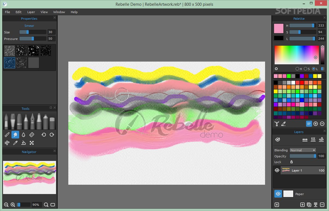The width and height of the screenshot is (329, 211).
Task: Open the Blending mode dropdown
Action: pyautogui.click(x=303, y=150)
